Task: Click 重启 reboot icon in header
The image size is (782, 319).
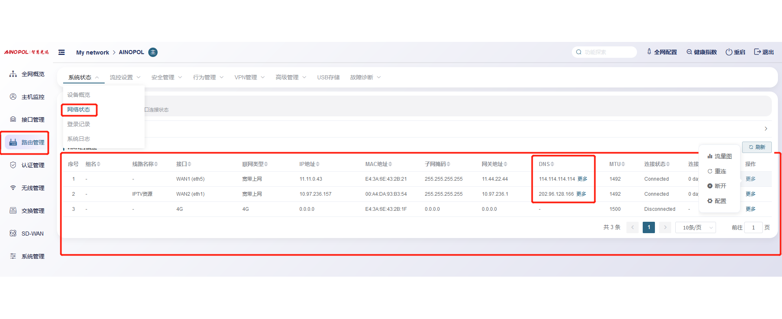Action: tap(736, 52)
